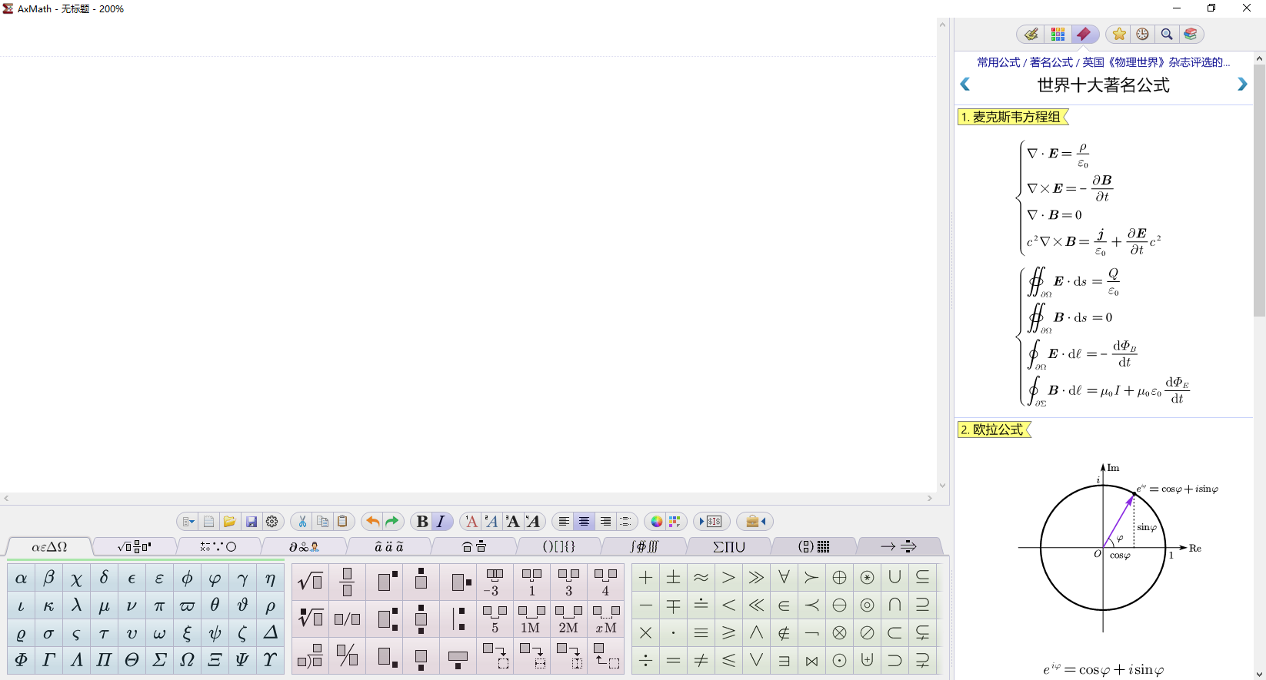Screen dimensions: 1266x680
Task: Click the magnifier search icon
Action: pos(1167,35)
